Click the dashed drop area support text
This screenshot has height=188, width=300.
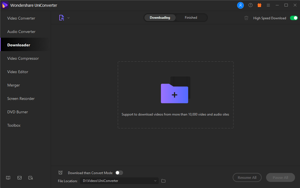point(175,114)
